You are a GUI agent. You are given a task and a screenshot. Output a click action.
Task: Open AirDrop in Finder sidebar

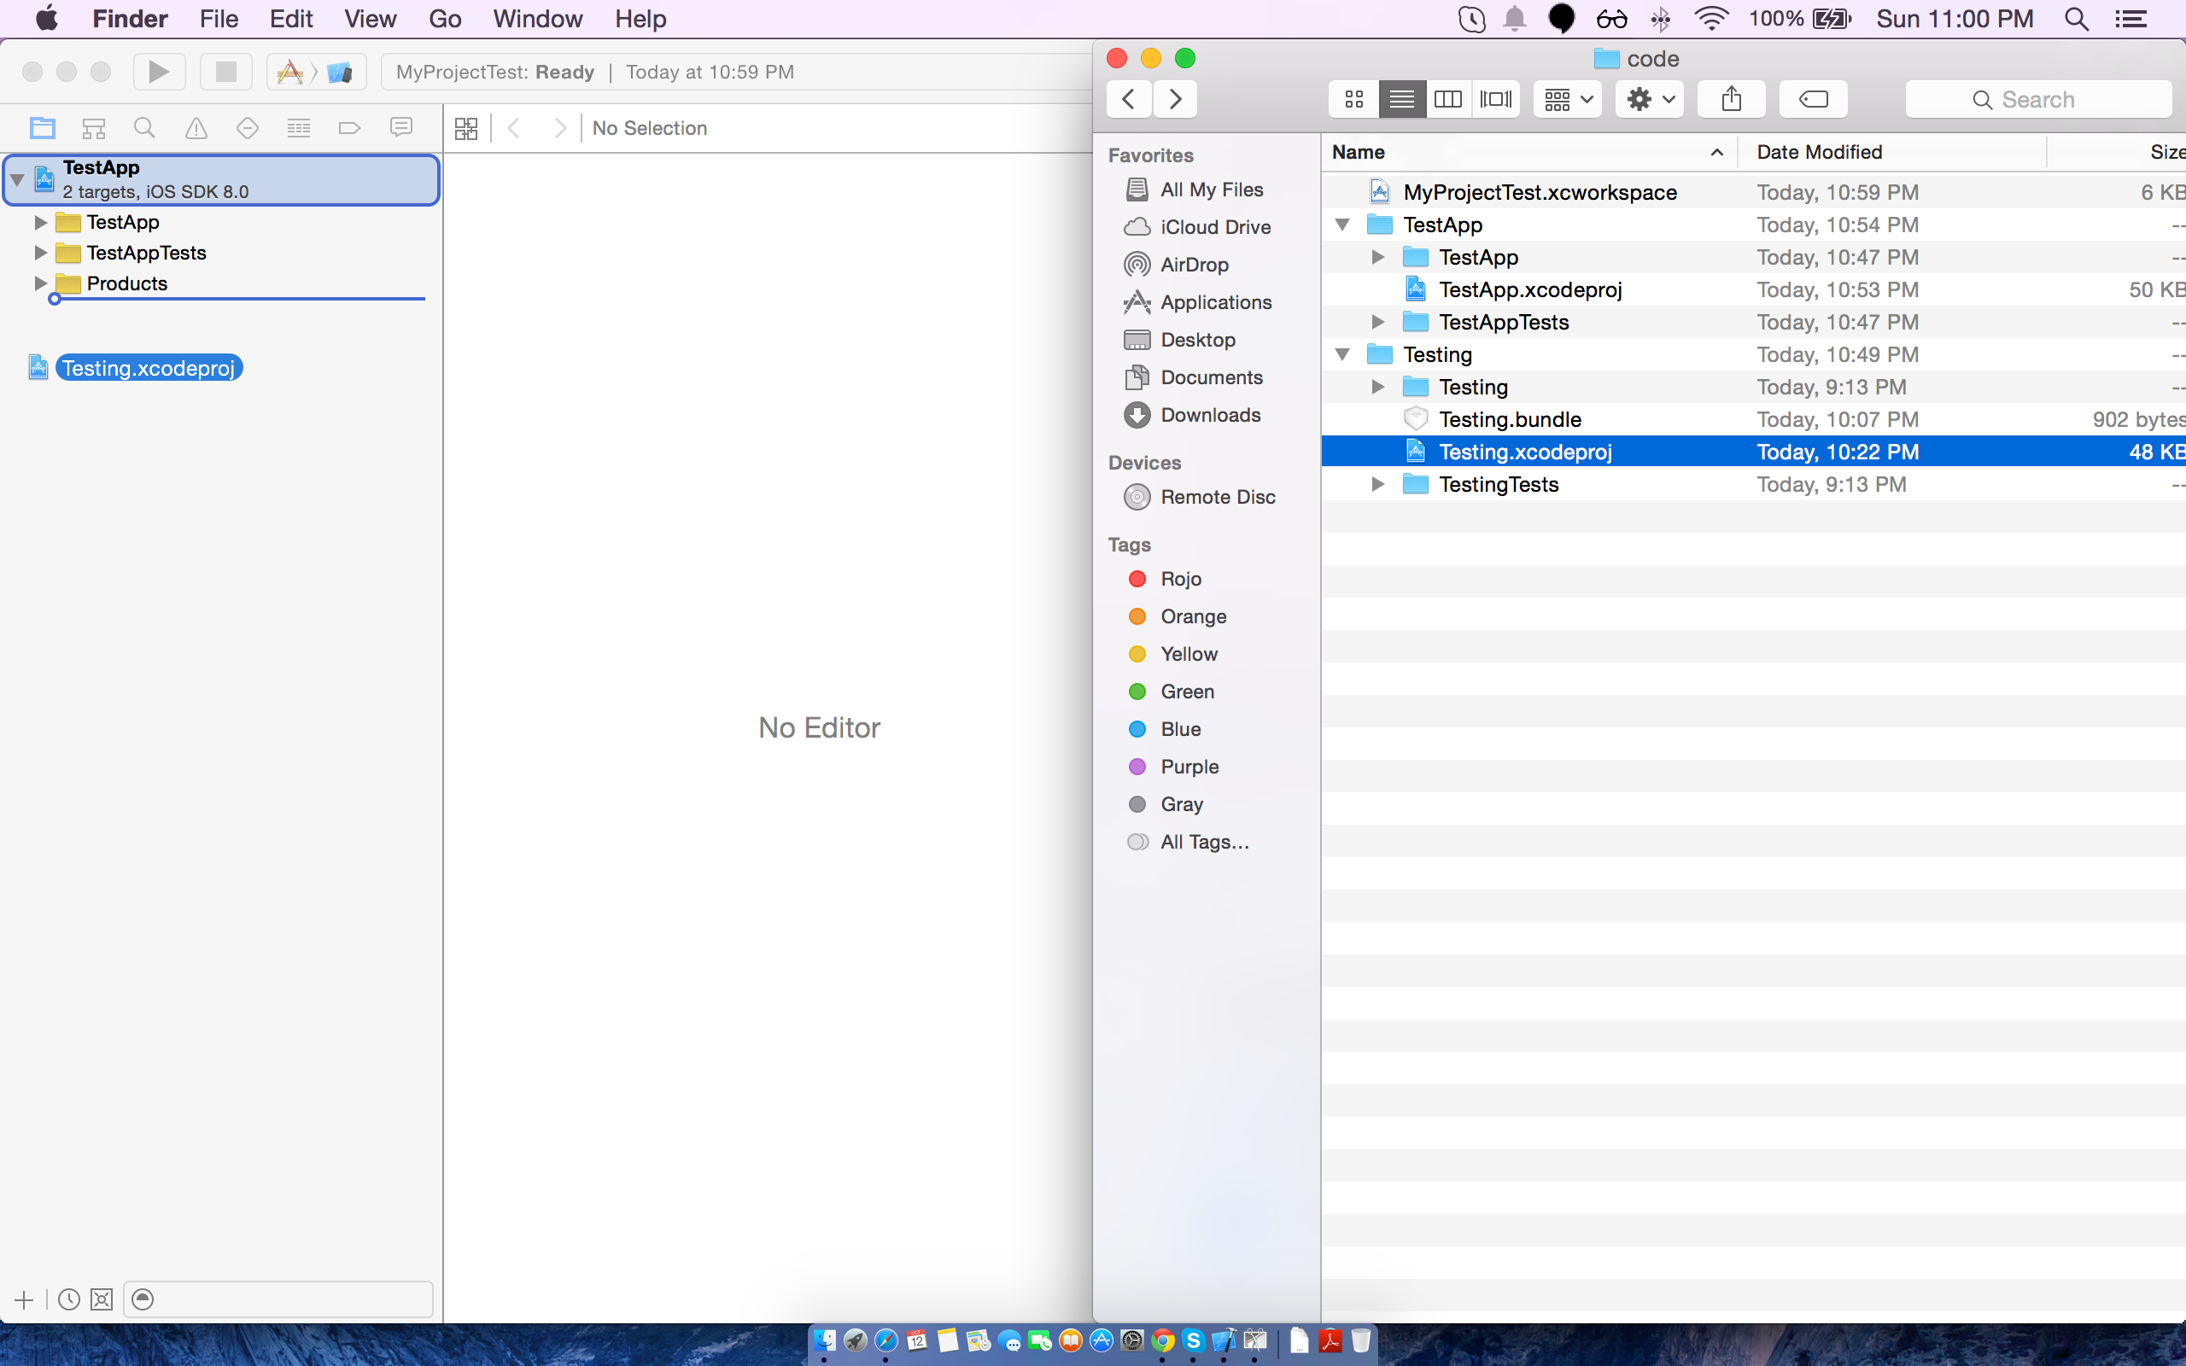point(1175,265)
